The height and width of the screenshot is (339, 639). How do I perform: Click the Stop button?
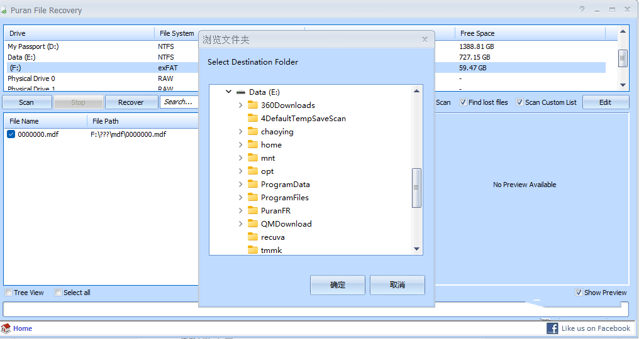pos(78,102)
